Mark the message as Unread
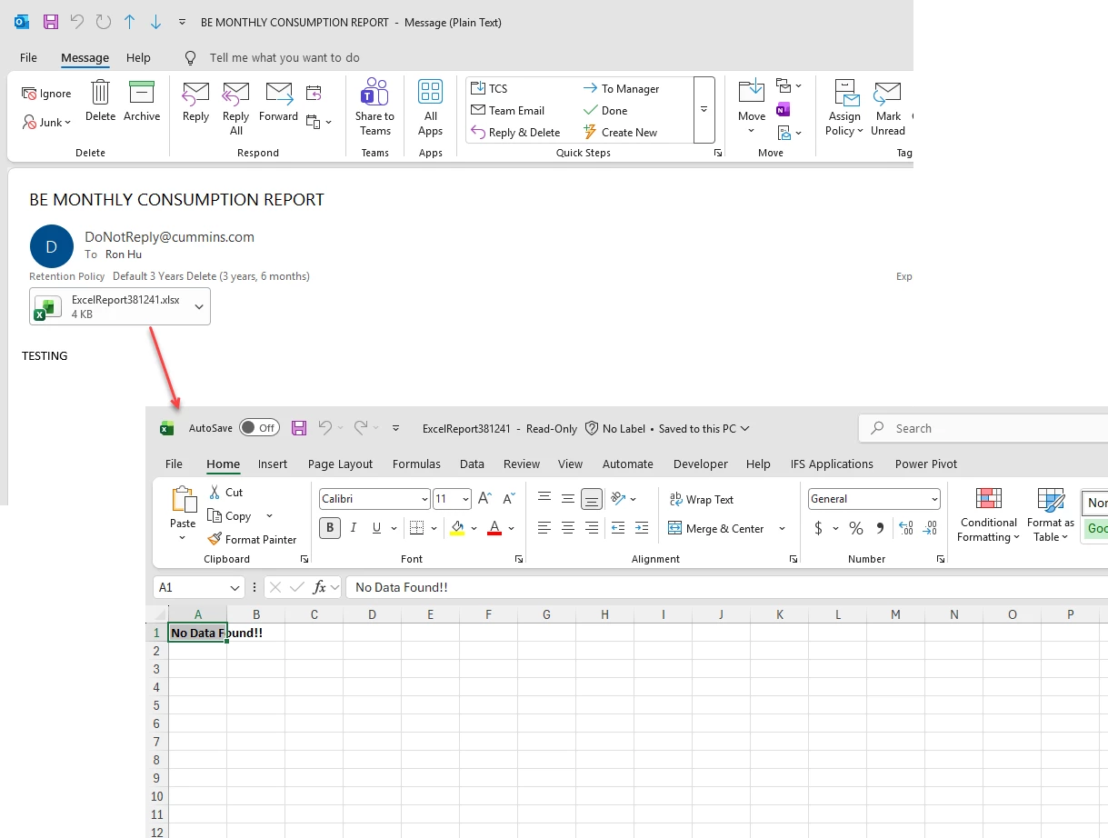The image size is (1108, 838). tap(888, 107)
